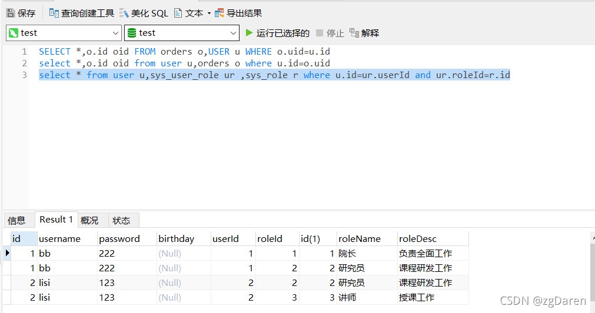Click the username column header
595x313 pixels.
click(67, 239)
